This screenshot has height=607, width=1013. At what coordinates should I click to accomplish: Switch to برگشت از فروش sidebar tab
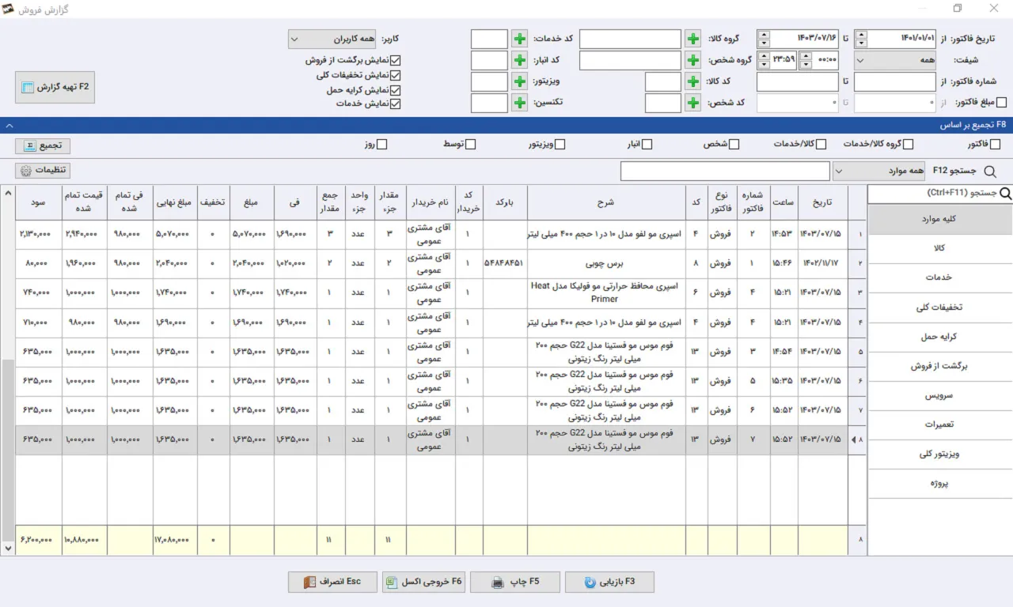[940, 366]
